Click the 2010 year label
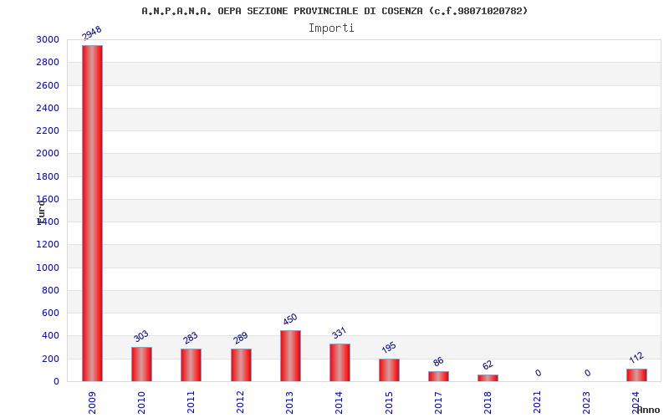The height and width of the screenshot is (418, 669). coord(141,402)
